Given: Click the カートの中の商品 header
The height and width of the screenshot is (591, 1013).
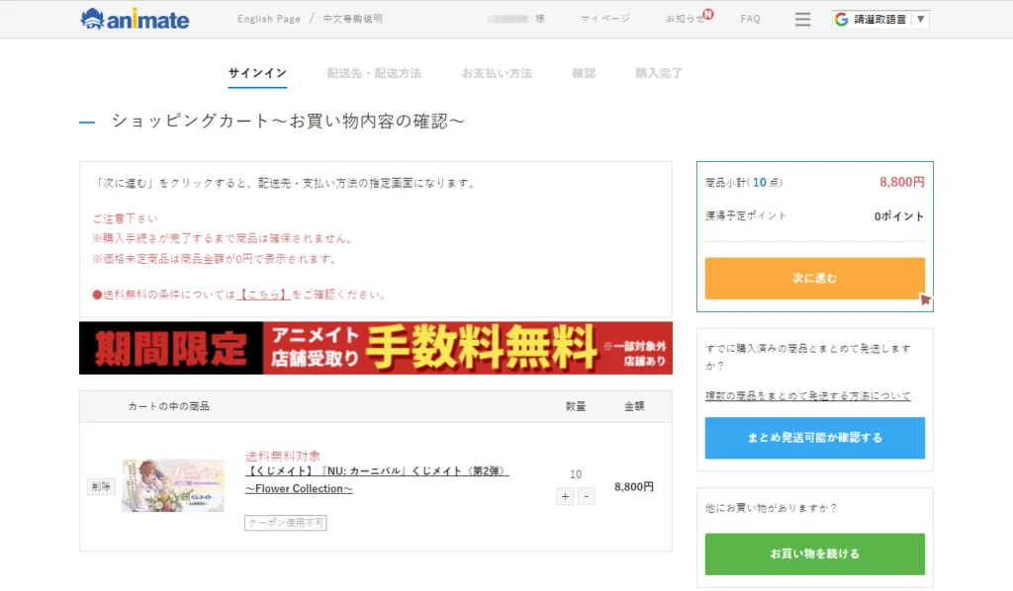Looking at the screenshot, I should click(168, 406).
